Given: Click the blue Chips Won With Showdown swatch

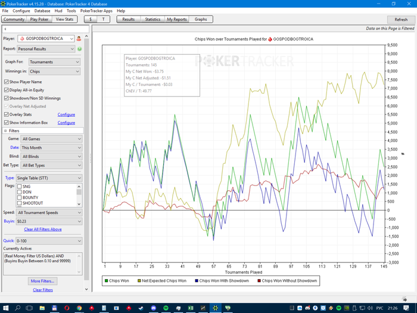Looking at the screenshot, I should click(x=197, y=281).
